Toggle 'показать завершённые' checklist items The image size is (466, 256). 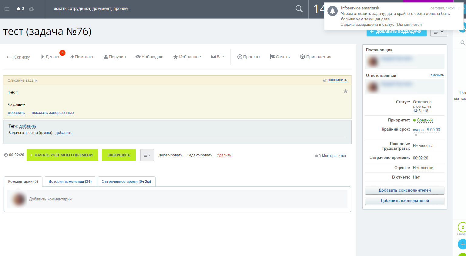click(53, 113)
